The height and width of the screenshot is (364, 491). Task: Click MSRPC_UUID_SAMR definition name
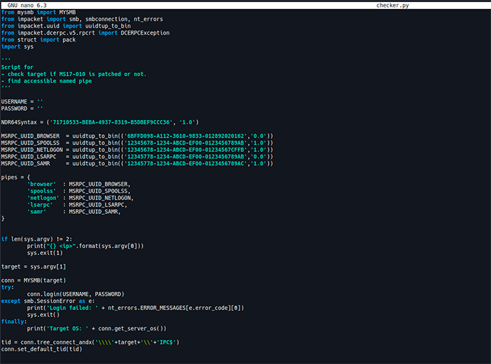[x=25, y=164]
